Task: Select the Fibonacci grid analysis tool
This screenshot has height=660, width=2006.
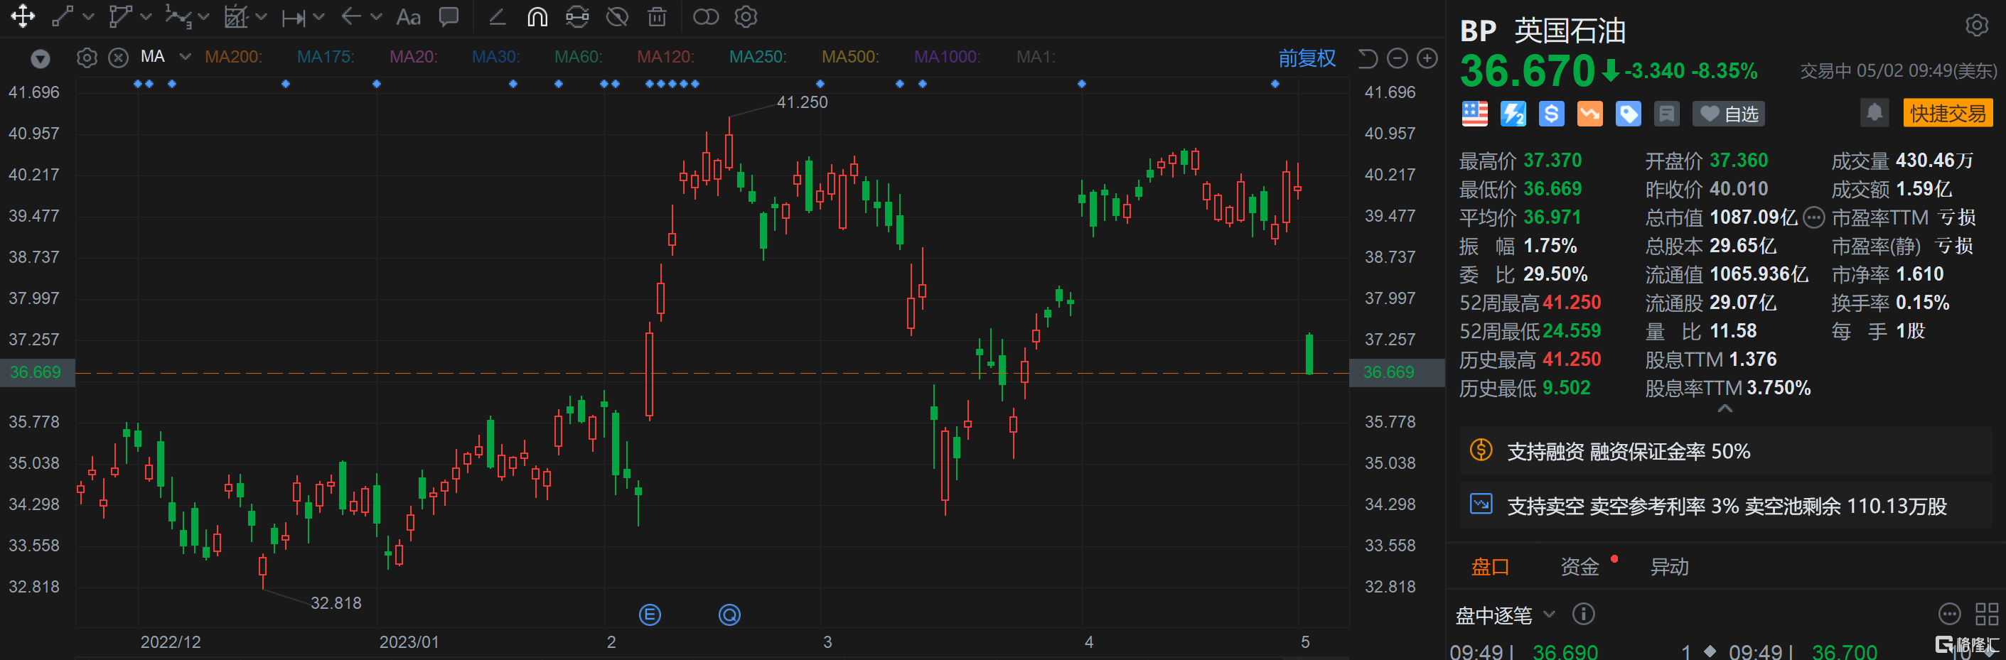Action: [236, 16]
